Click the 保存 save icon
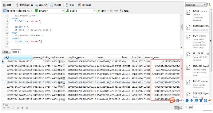Viewport: 213px width, 113px height. 5,5
